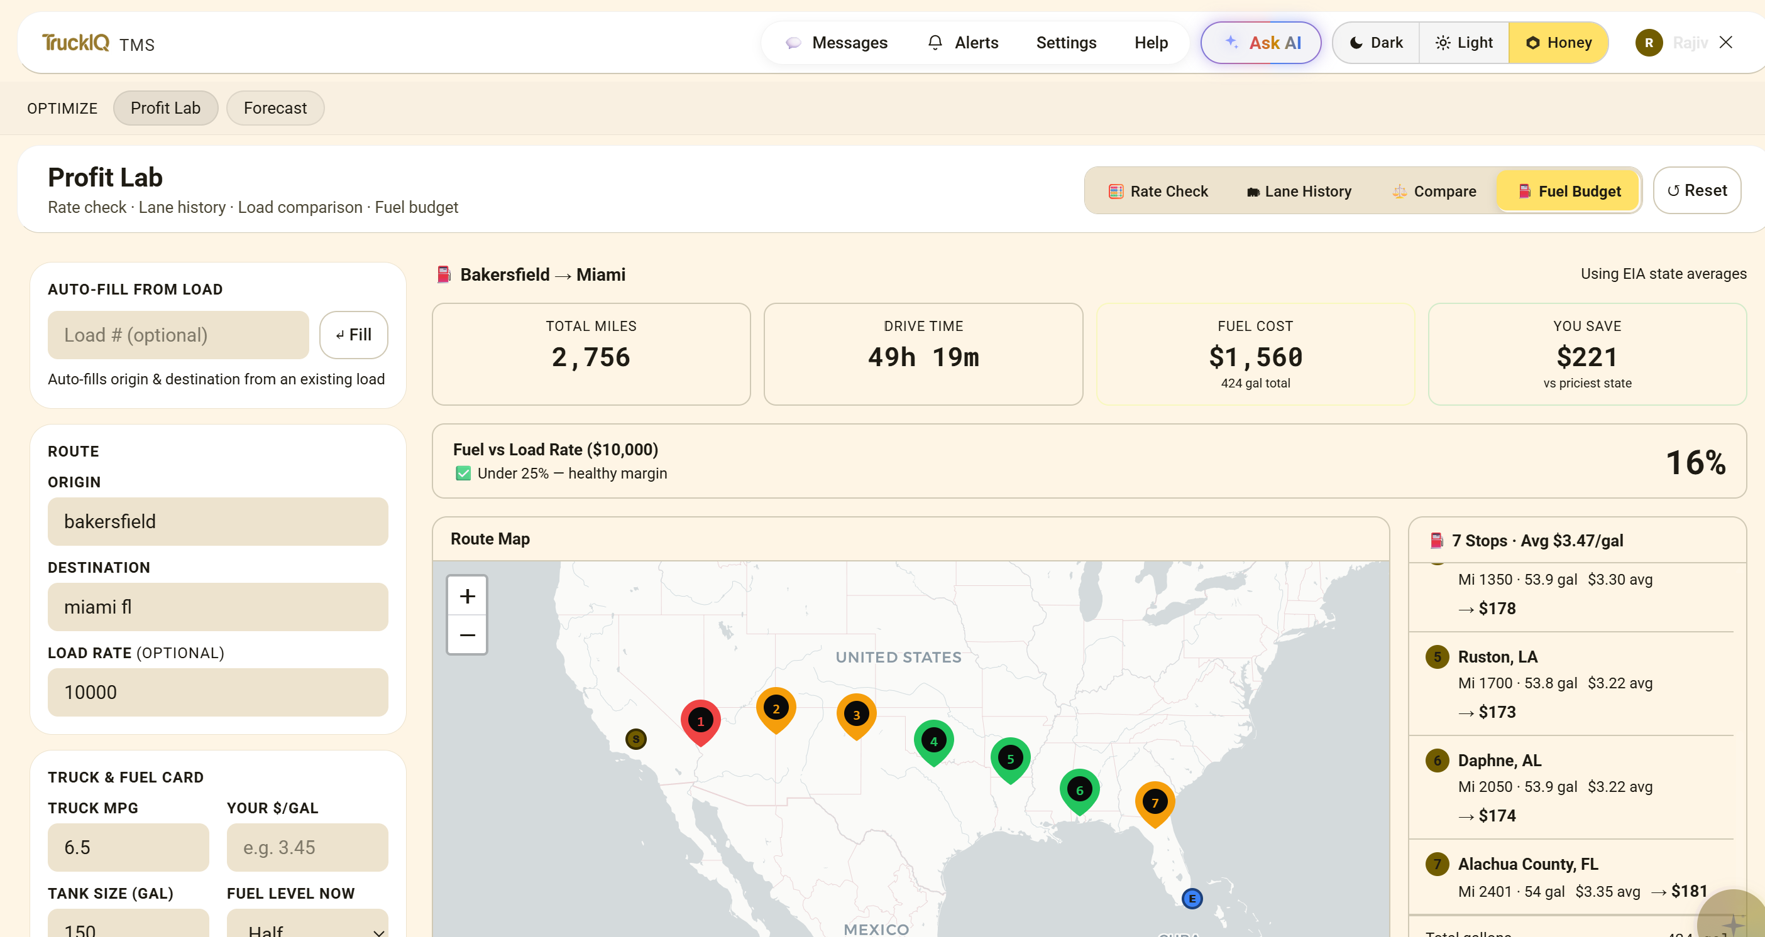Click green fuel stop pin 6
This screenshot has width=1765, height=937.
click(1080, 791)
